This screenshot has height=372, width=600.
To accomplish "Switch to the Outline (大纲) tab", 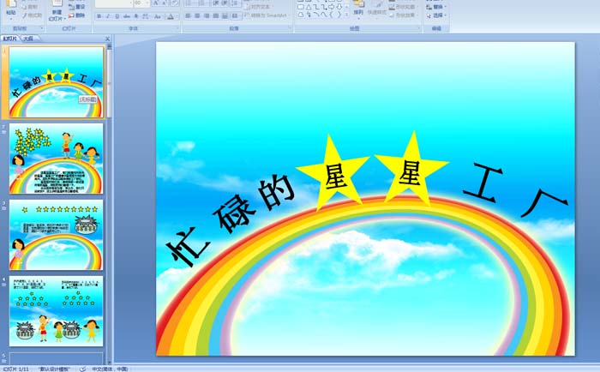I will click(28, 39).
